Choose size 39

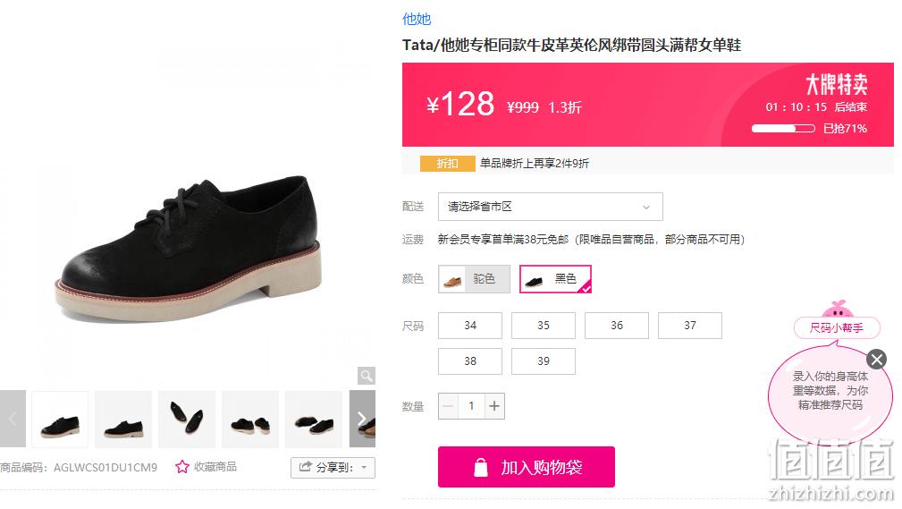coord(543,361)
